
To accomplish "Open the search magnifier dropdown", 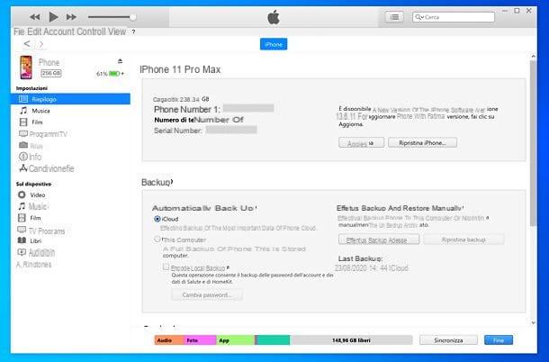I will point(419,17).
